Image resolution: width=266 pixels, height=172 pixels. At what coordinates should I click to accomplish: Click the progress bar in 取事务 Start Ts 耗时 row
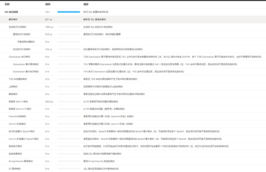pos(69,102)
